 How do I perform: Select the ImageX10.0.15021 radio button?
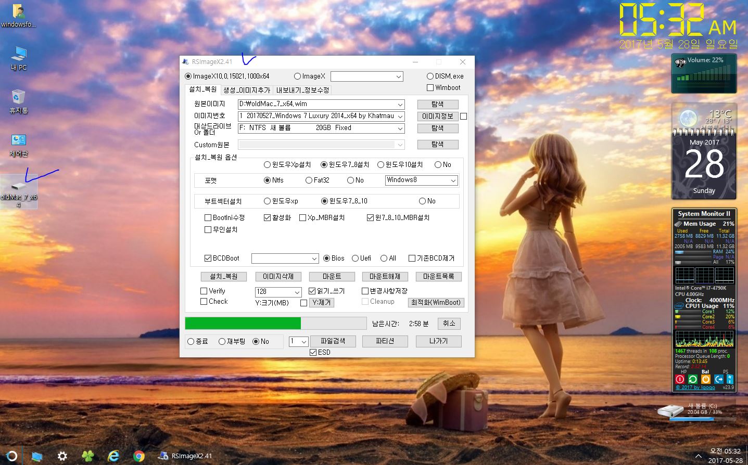188,76
